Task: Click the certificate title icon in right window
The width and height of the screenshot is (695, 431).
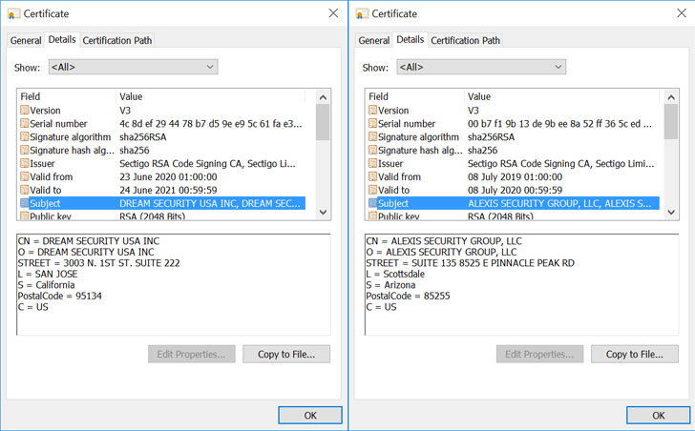Action: [361, 14]
